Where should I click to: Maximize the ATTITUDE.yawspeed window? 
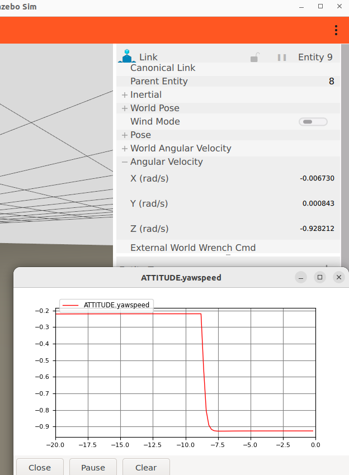[x=320, y=277]
